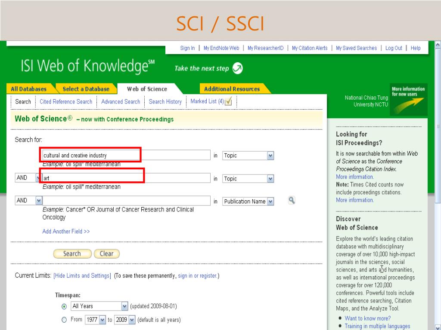The height and width of the screenshot is (330, 441).
Task: Click the Sign In link
Action: click(x=187, y=48)
